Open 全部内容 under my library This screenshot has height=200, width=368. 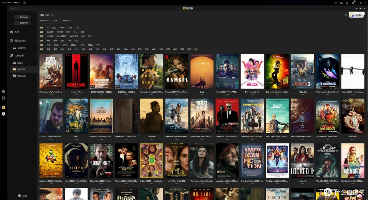[19, 48]
